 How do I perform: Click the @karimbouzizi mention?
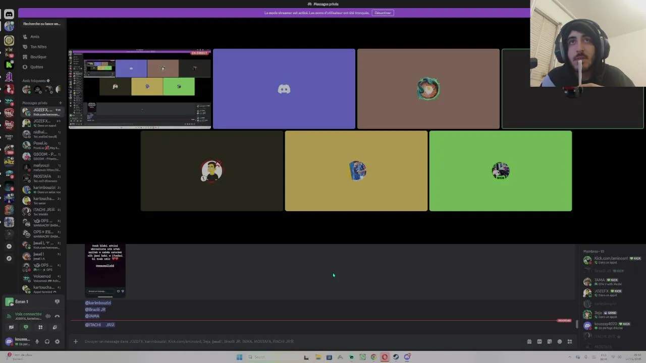[x=98, y=303]
